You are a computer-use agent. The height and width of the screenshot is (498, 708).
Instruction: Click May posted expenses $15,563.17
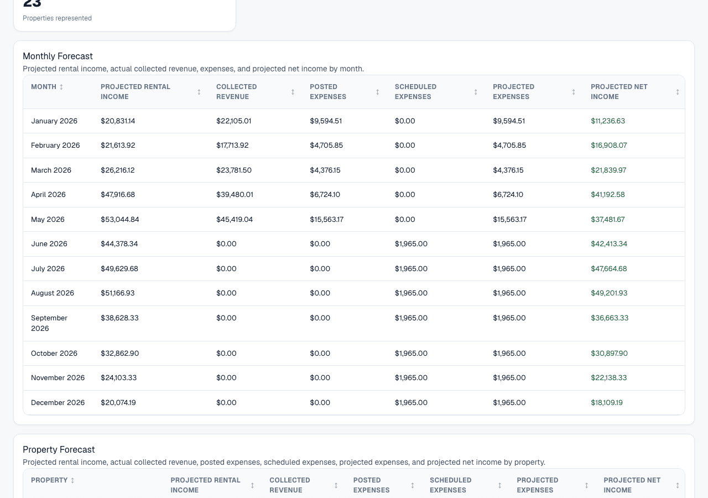coord(327,220)
